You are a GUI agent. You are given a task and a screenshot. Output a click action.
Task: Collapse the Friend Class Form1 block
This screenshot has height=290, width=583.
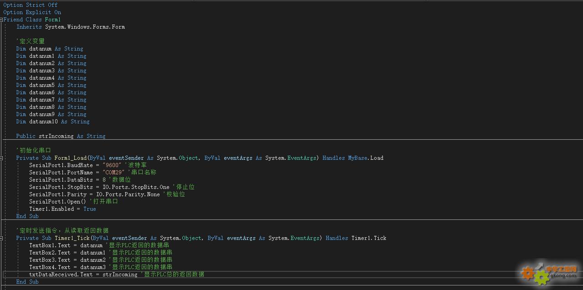pos(2,20)
